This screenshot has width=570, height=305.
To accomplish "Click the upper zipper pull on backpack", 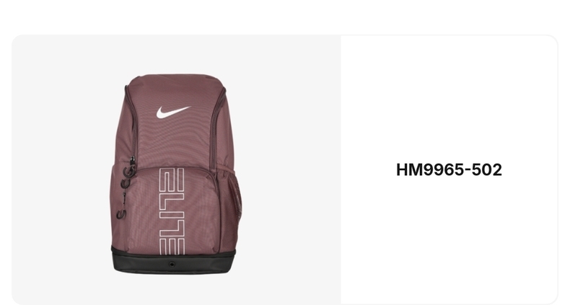I will (132, 162).
